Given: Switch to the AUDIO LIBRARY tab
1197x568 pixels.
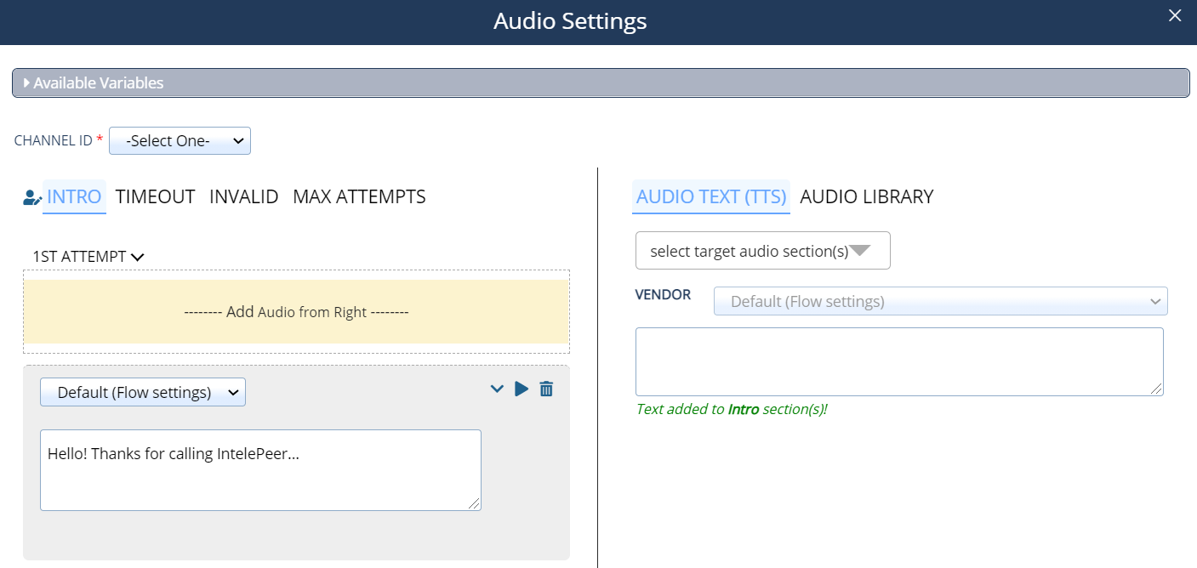Looking at the screenshot, I should pos(867,196).
